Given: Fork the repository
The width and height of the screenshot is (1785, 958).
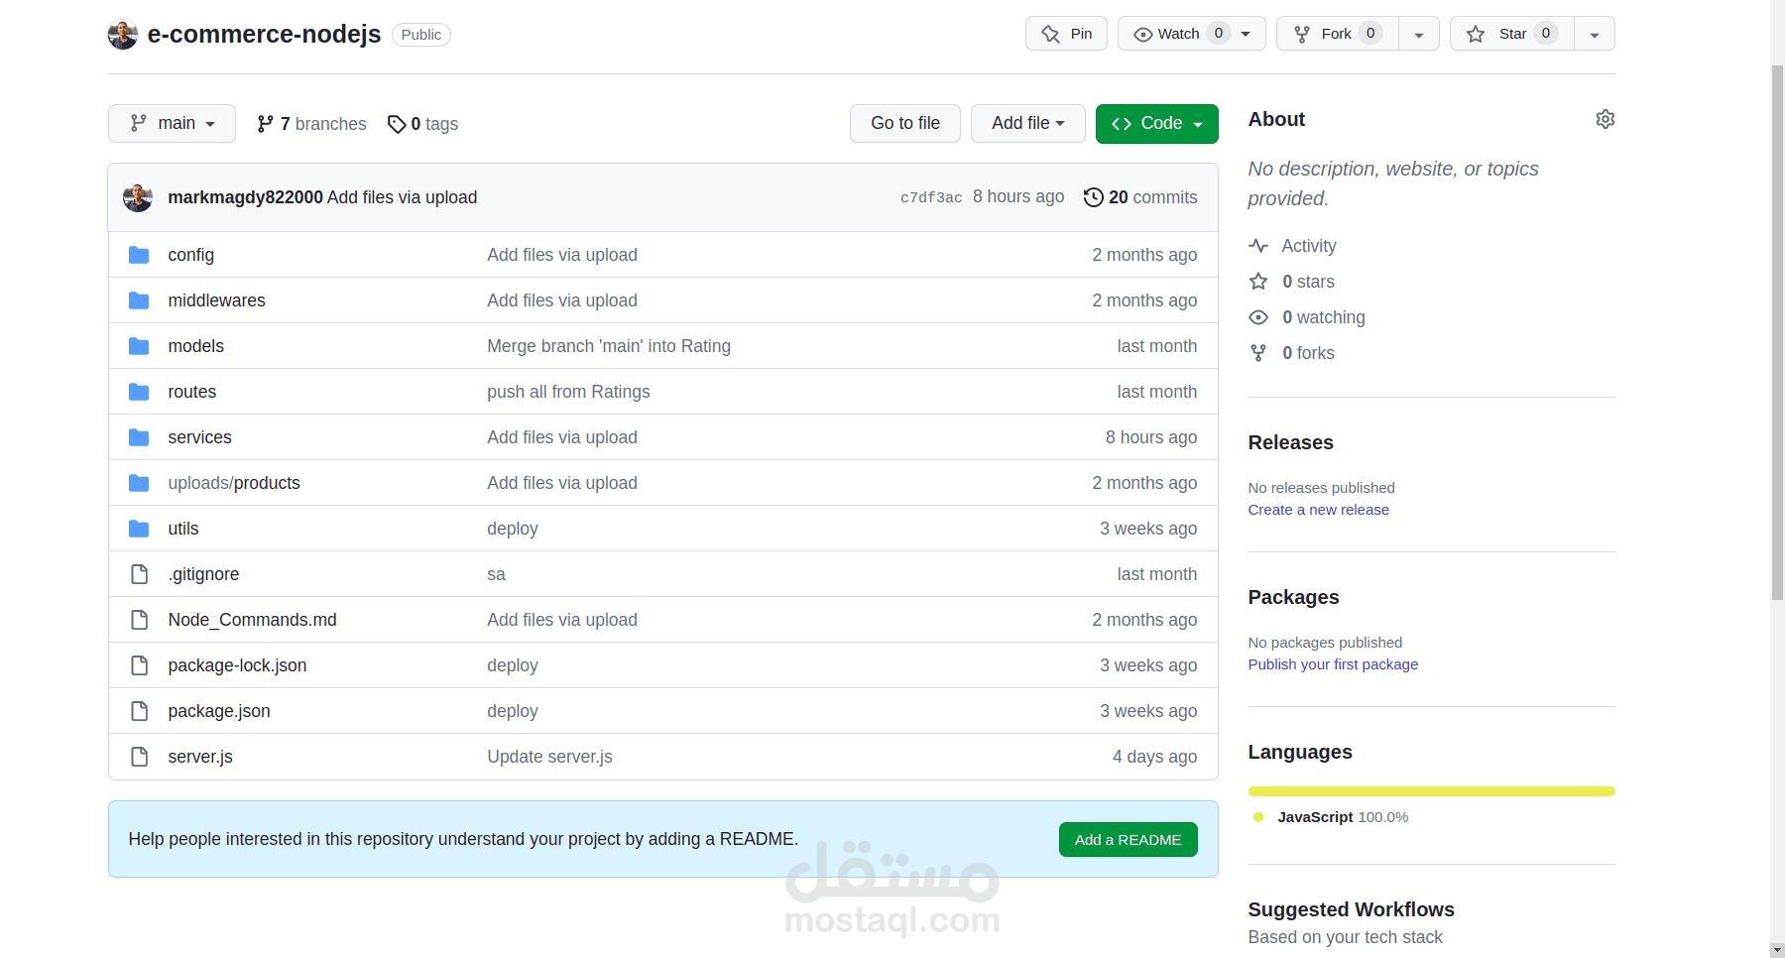Looking at the screenshot, I should pos(1337,34).
